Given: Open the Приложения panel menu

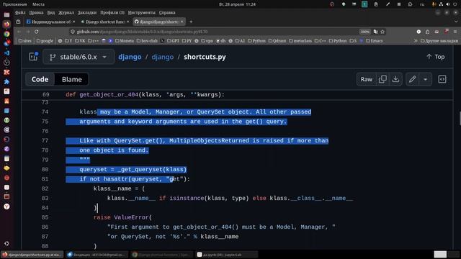Looking at the screenshot, I should pyautogui.click(x=14, y=4).
